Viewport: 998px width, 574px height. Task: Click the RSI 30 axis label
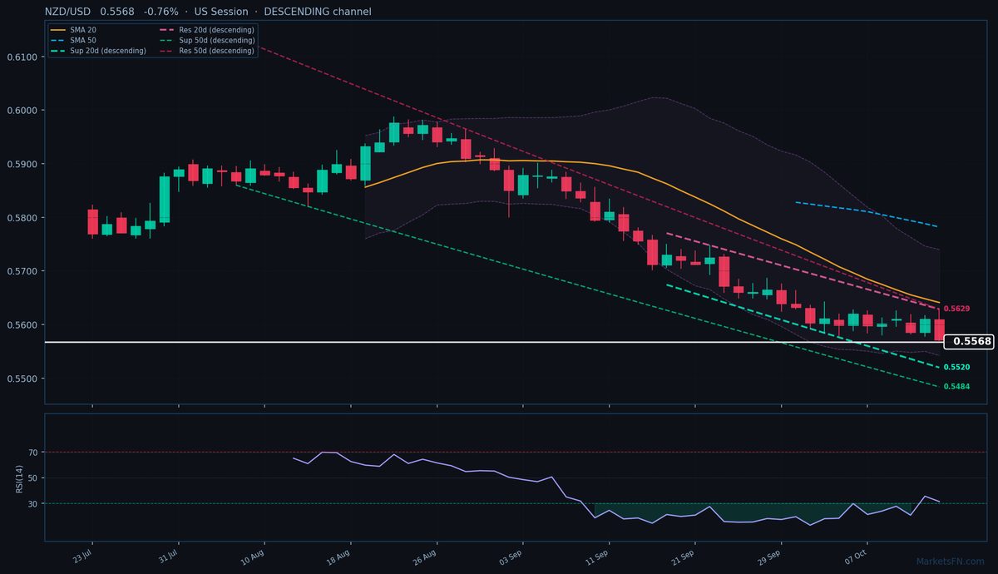click(x=34, y=504)
